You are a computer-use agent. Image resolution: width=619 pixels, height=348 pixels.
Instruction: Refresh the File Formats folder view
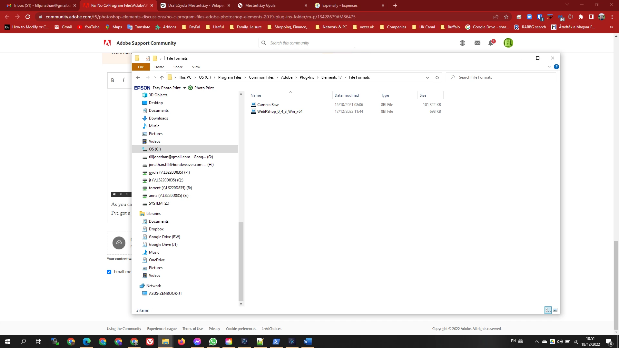[437, 77]
